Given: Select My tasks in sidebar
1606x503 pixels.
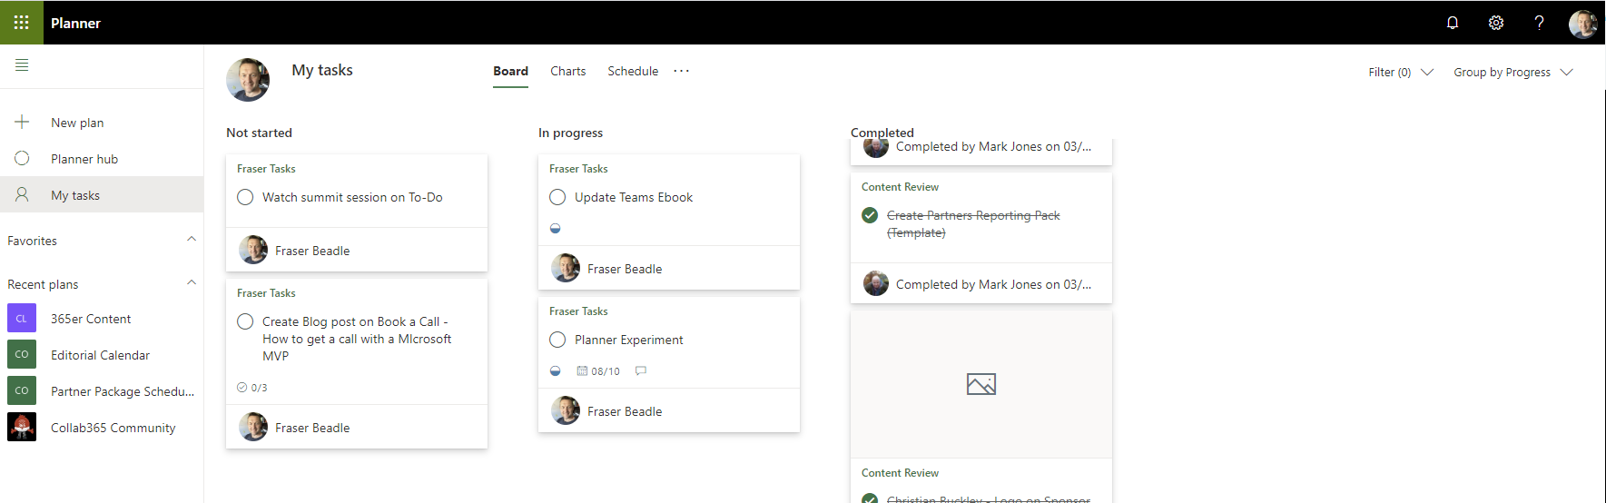Looking at the screenshot, I should (102, 194).
